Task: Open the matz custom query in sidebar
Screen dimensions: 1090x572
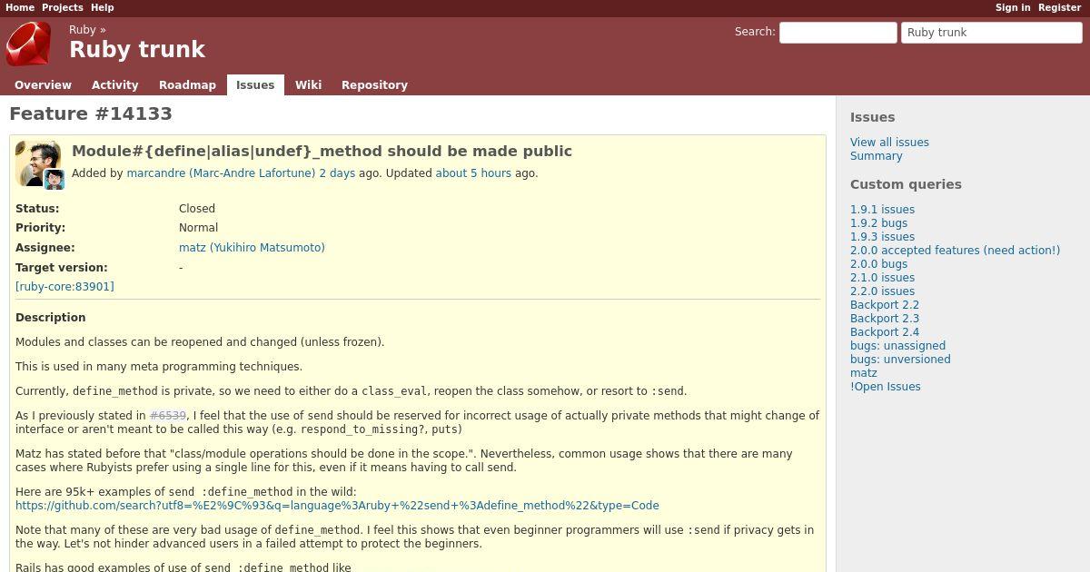Action: 864,372
